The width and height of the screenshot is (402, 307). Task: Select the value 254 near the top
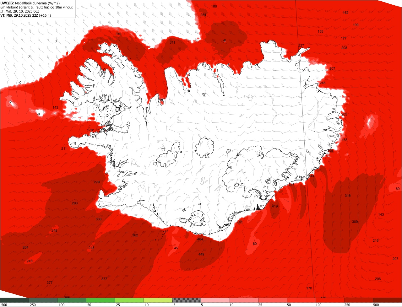tap(203, 15)
